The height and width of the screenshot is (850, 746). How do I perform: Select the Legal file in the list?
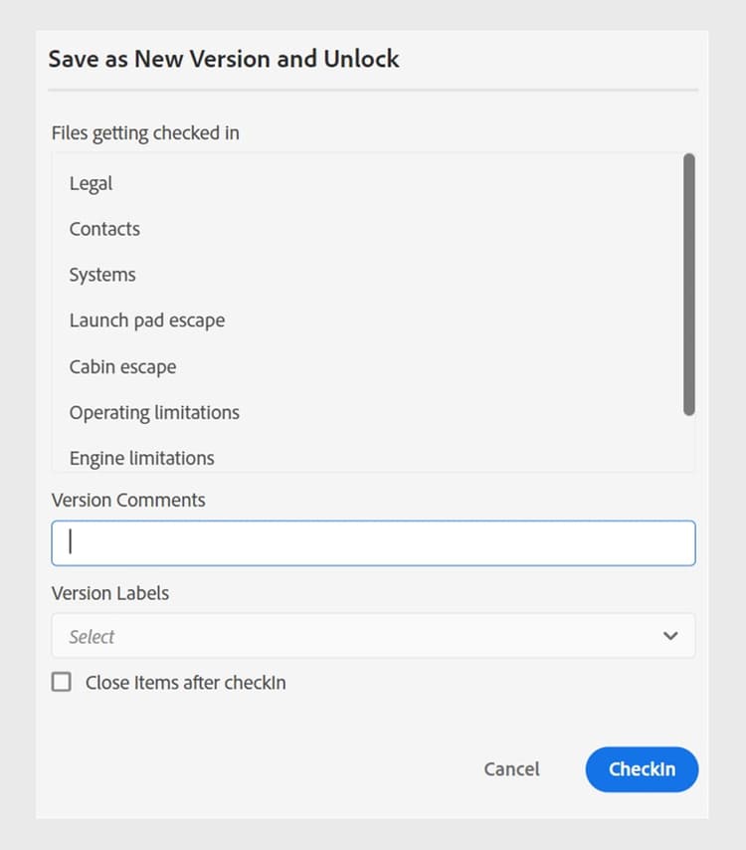pyautogui.click(x=92, y=183)
